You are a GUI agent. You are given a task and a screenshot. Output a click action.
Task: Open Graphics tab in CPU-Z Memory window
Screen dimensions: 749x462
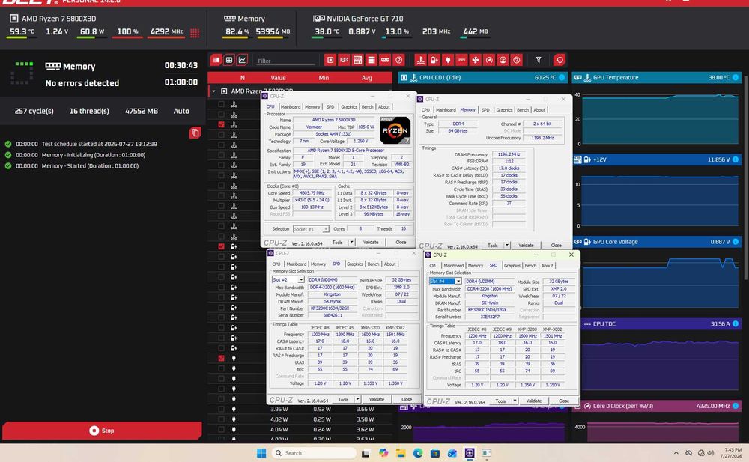[x=504, y=110]
